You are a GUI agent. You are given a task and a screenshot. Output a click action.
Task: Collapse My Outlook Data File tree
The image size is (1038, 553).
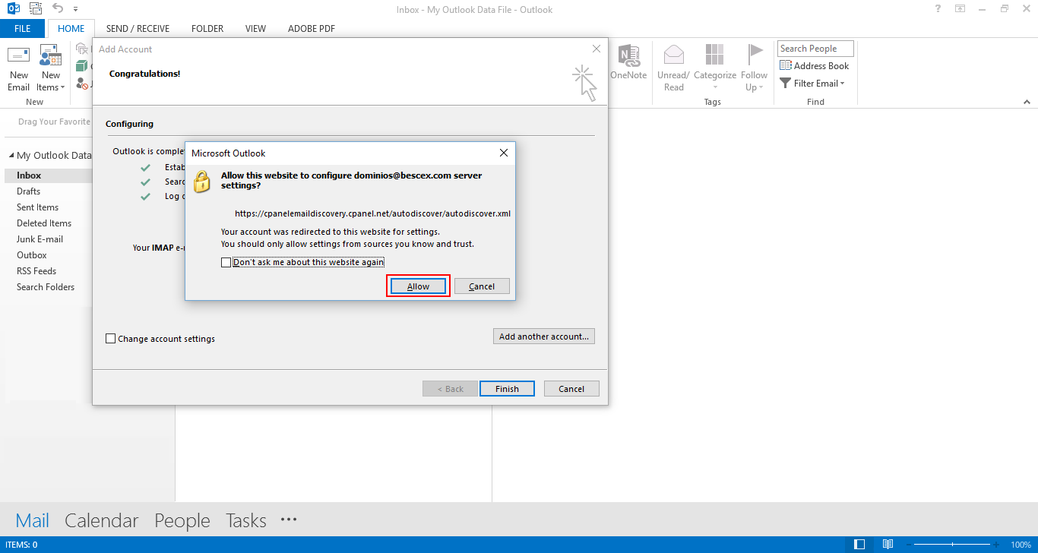(11, 155)
